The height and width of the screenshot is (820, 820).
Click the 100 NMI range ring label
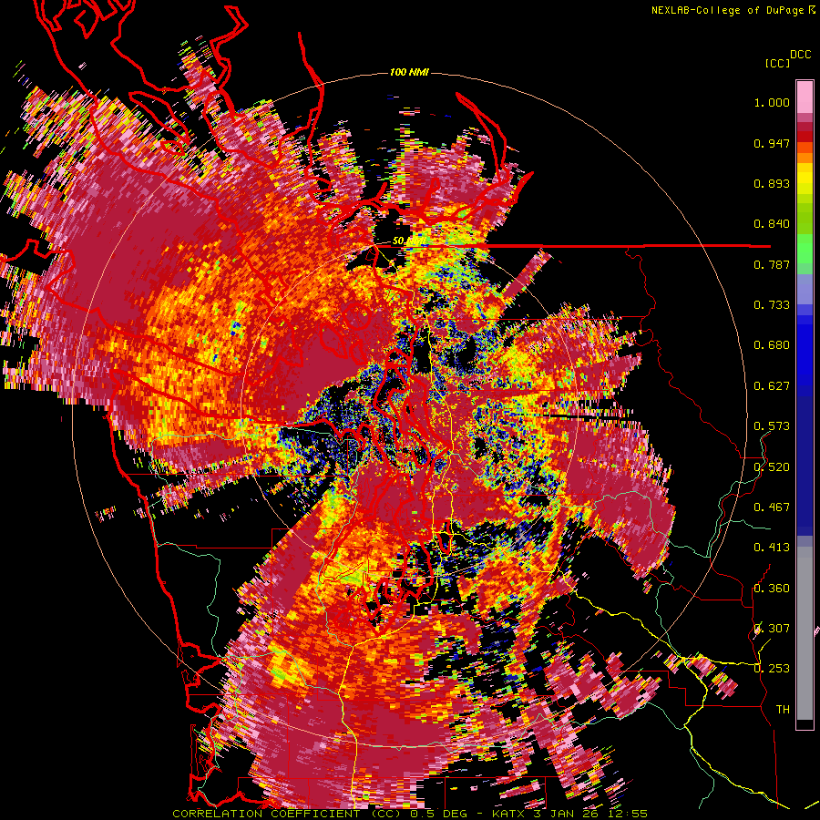[x=409, y=72]
